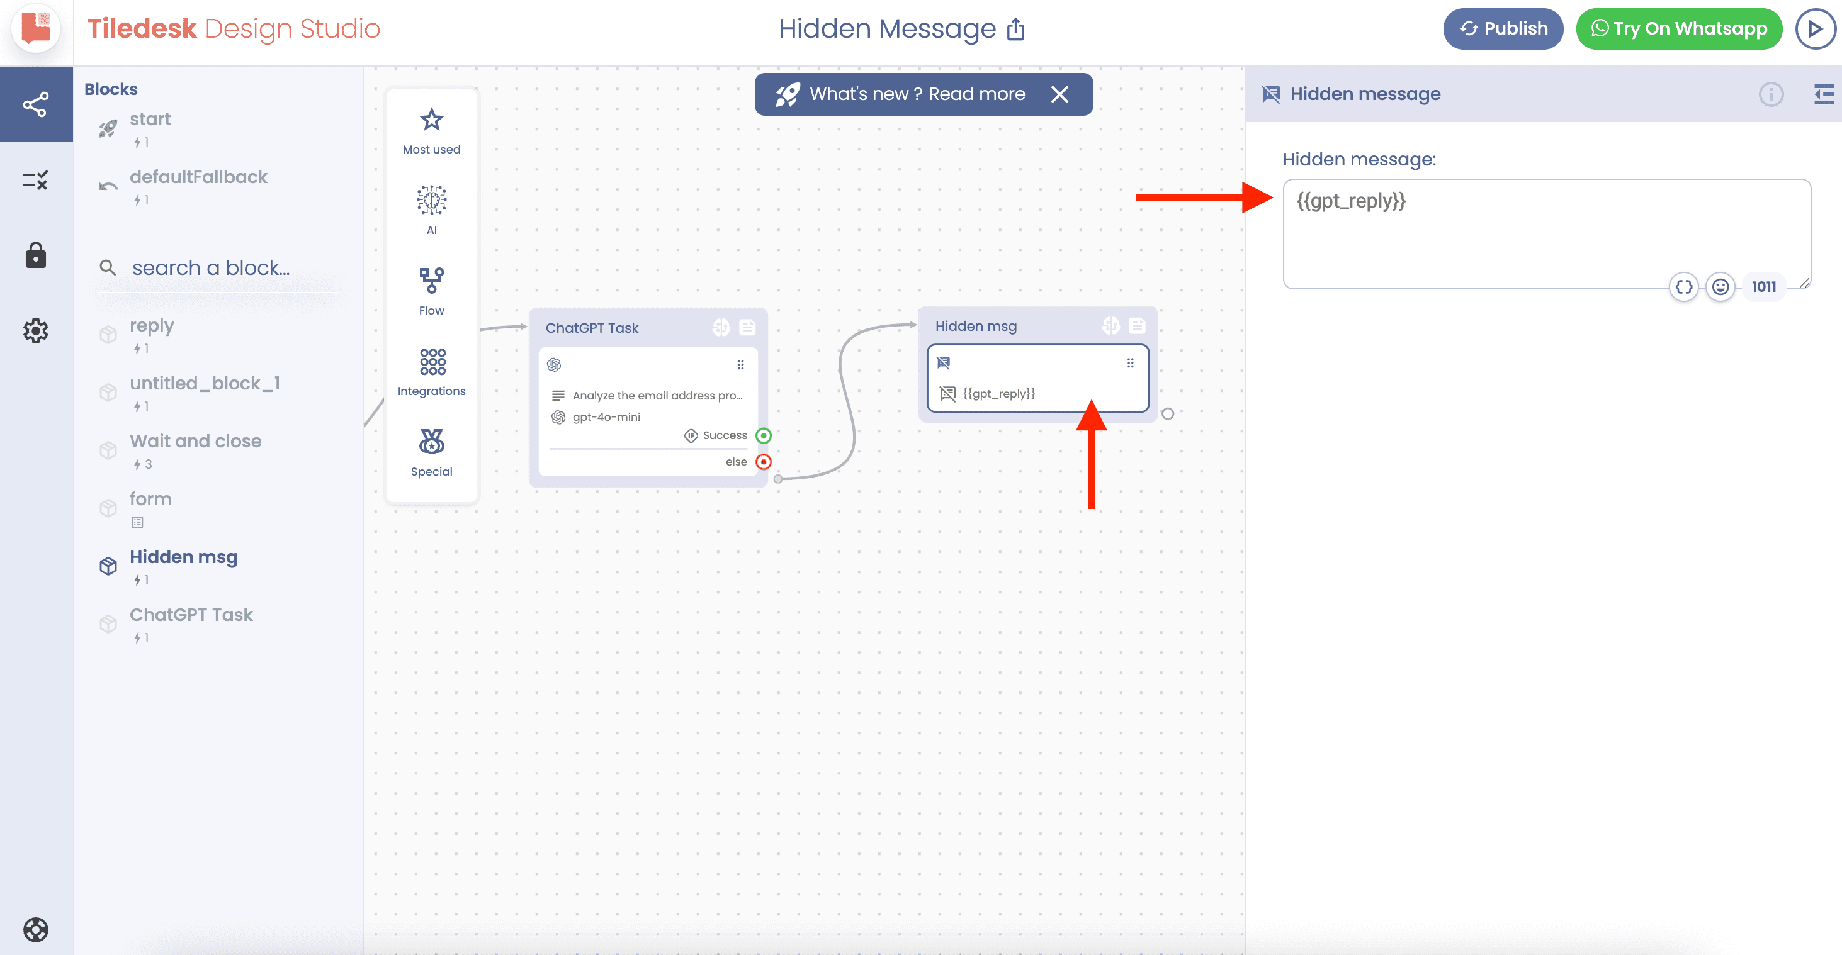Collapse the Hidden message side panel
Viewport: 1842px width, 955px height.
1823,94
